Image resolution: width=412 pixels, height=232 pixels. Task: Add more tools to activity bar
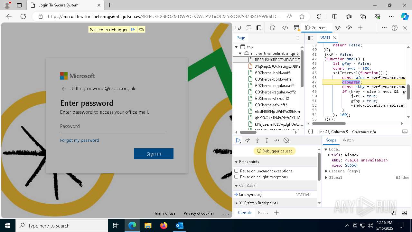[360, 28]
